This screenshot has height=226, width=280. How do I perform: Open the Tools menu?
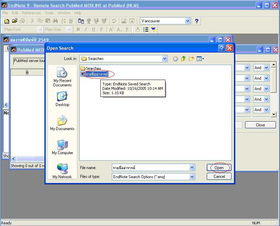(49, 13)
